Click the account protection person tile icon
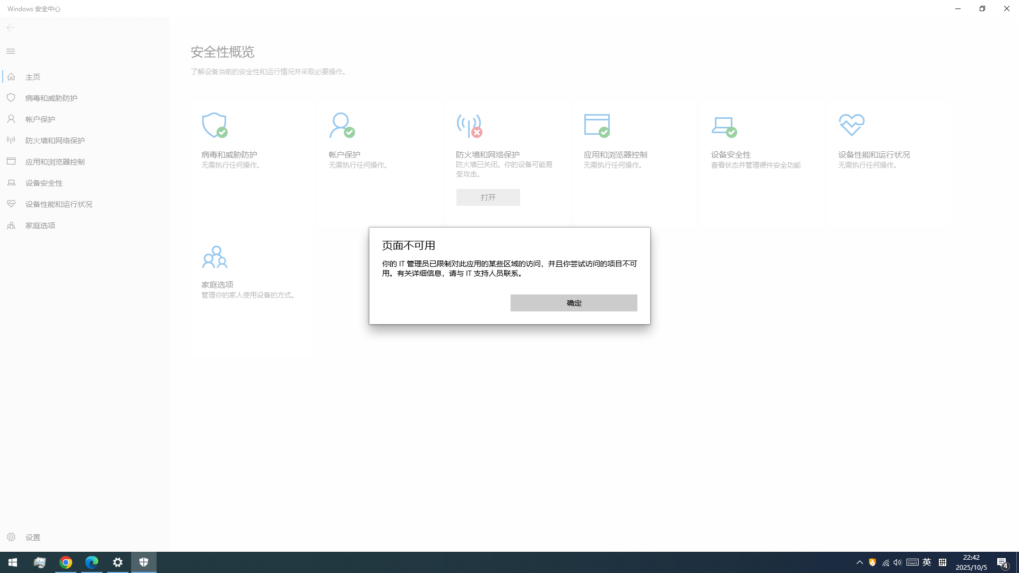Image resolution: width=1019 pixels, height=573 pixels. pos(341,125)
